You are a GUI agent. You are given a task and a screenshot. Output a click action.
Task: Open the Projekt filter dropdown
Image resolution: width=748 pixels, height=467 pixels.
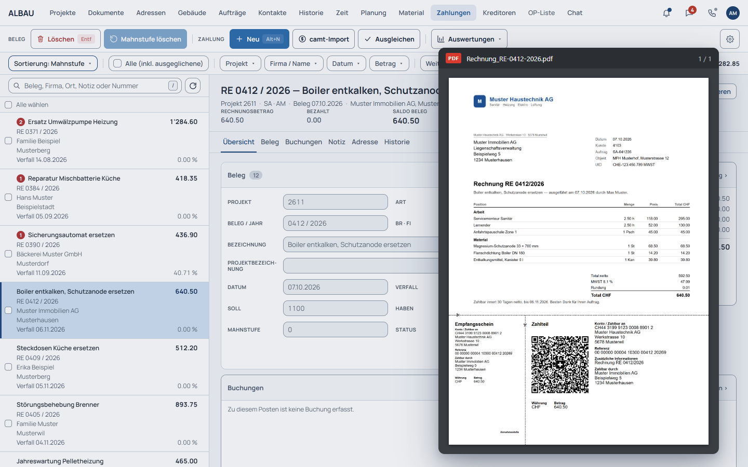click(x=240, y=63)
